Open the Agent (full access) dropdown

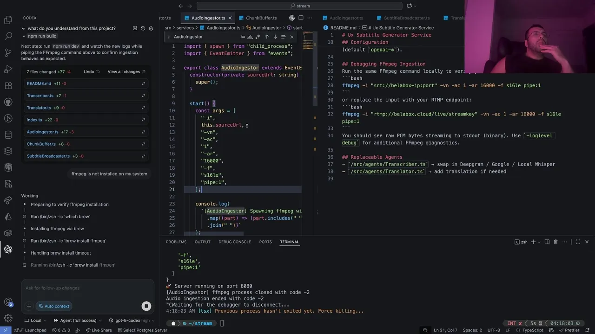[79, 321]
